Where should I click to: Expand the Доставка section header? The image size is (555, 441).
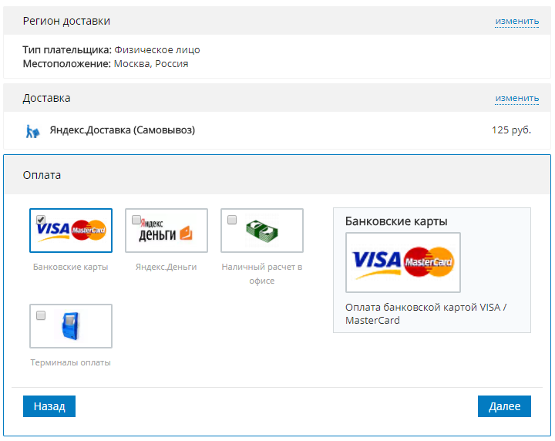[x=46, y=98]
